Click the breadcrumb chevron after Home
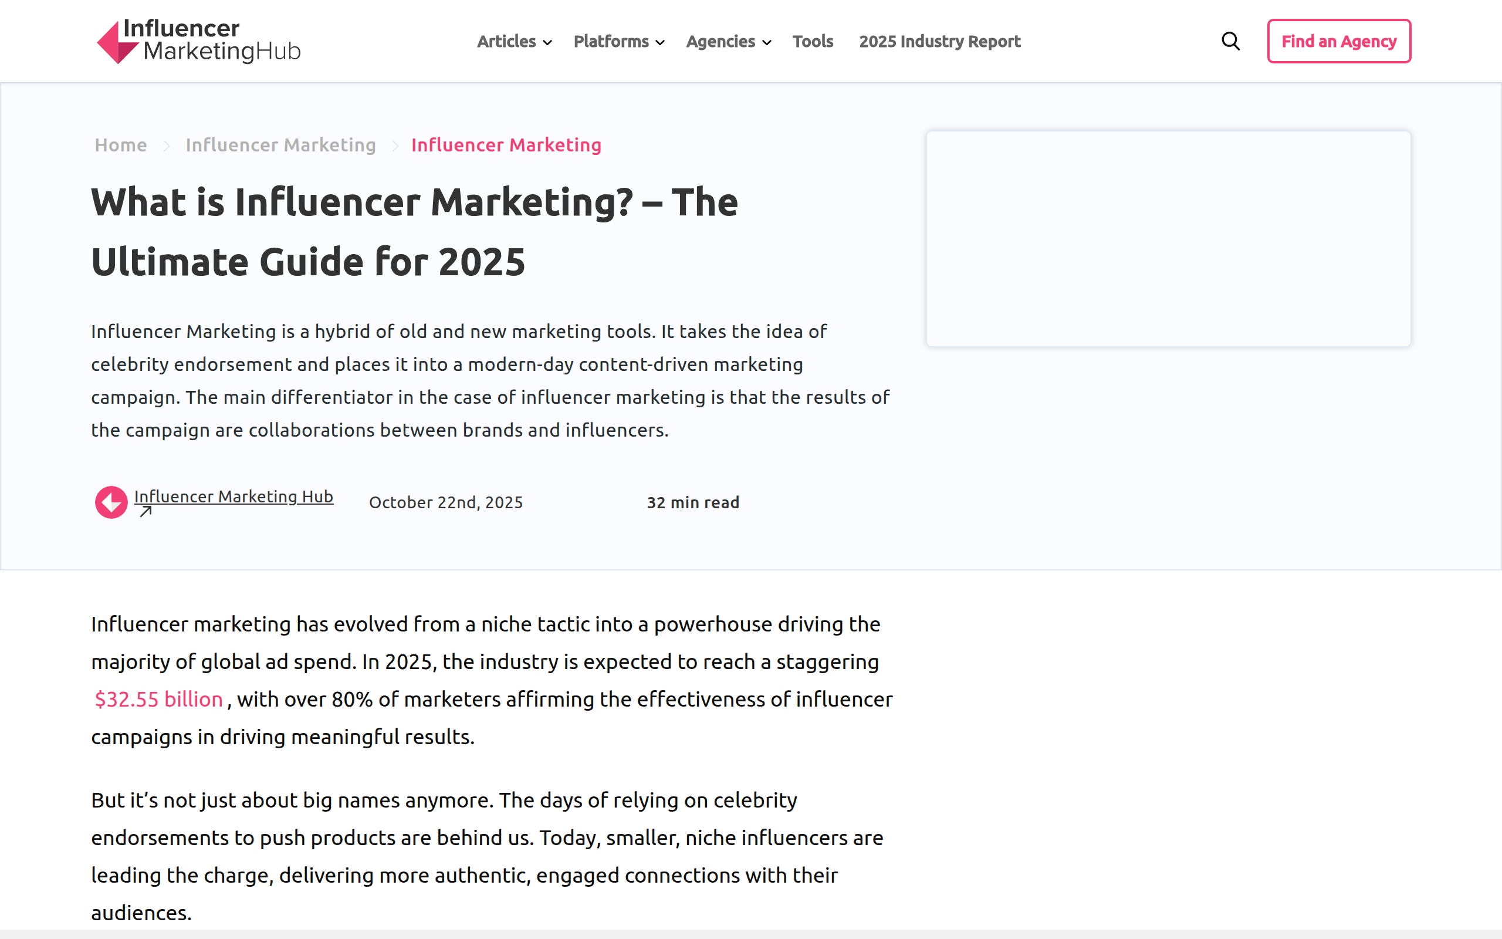Image resolution: width=1502 pixels, height=939 pixels. tap(167, 145)
